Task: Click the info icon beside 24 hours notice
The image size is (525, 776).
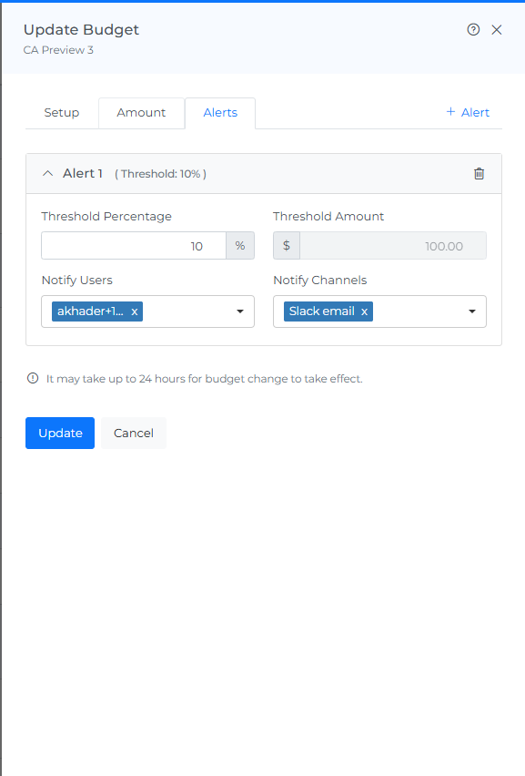Action: click(x=33, y=379)
